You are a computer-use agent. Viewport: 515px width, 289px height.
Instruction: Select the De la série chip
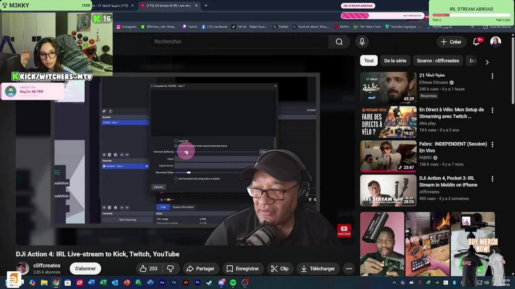[395, 61]
